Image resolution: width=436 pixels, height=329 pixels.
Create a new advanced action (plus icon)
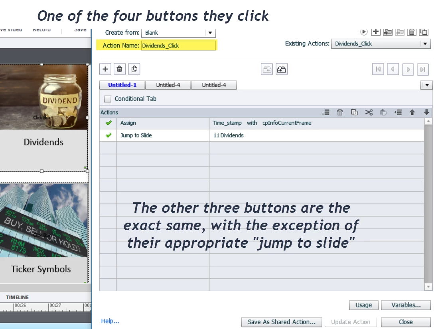pyautogui.click(x=376, y=32)
